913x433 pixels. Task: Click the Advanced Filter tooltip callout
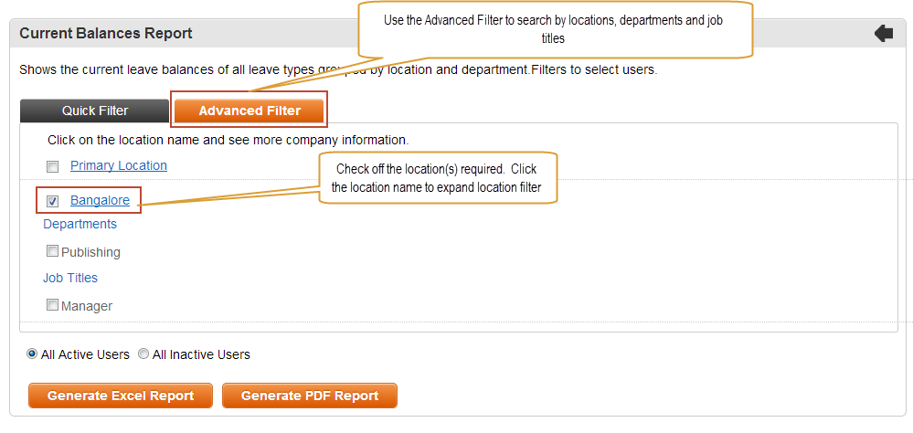555,29
